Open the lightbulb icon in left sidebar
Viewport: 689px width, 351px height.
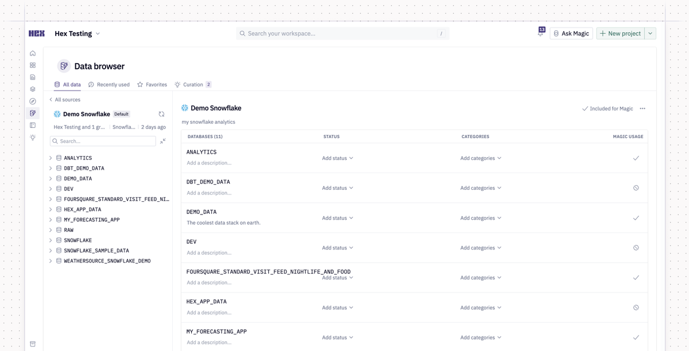(33, 138)
